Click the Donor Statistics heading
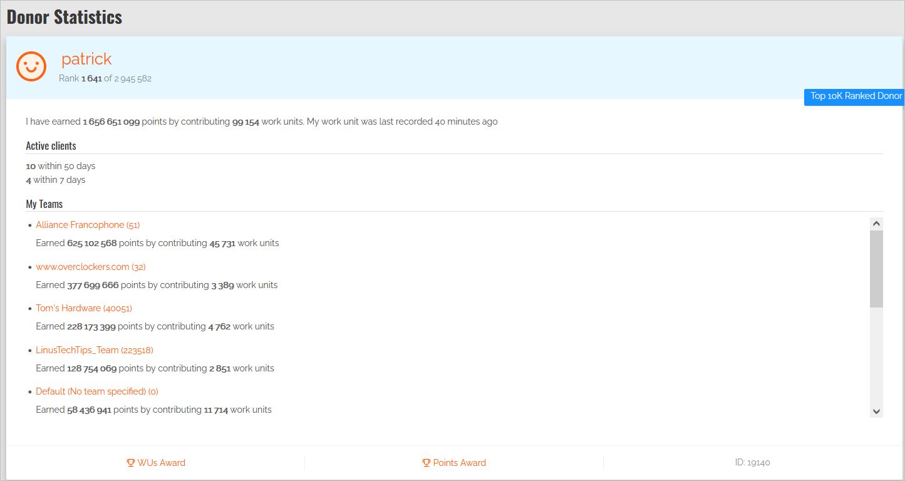905x481 pixels. (65, 17)
